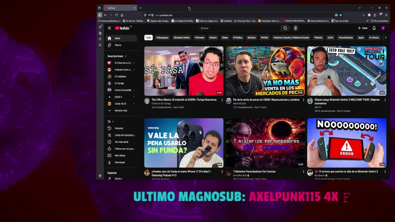Expand the Tú section chevron
395x222 pixels.
(x=113, y=121)
